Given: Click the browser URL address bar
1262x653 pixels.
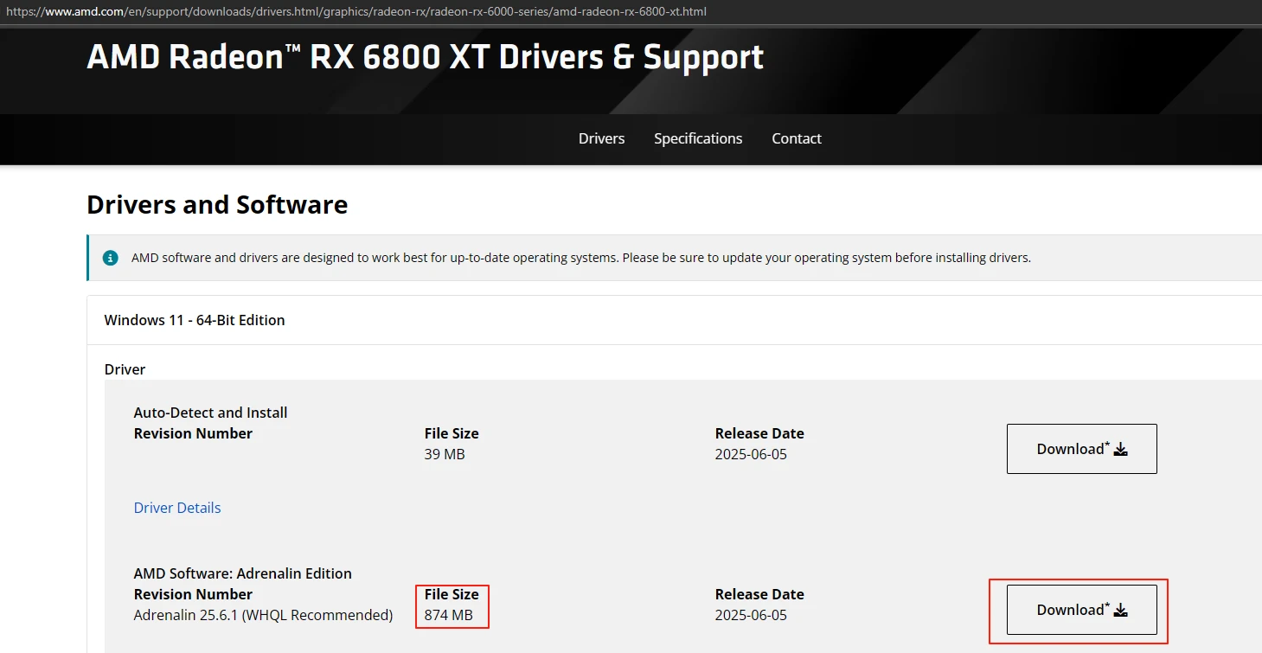Looking at the screenshot, I should (x=356, y=12).
